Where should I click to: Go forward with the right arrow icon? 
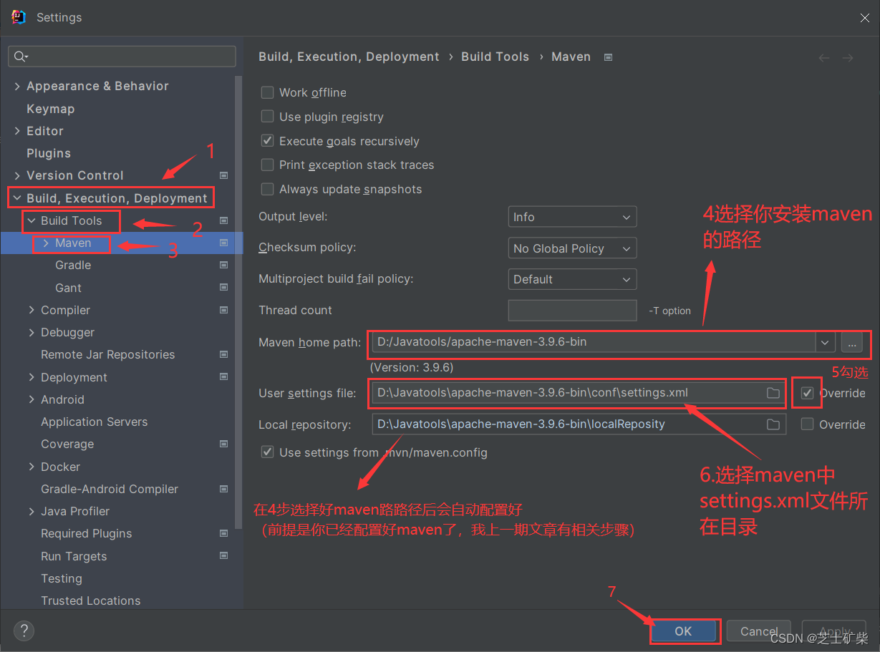tap(848, 58)
